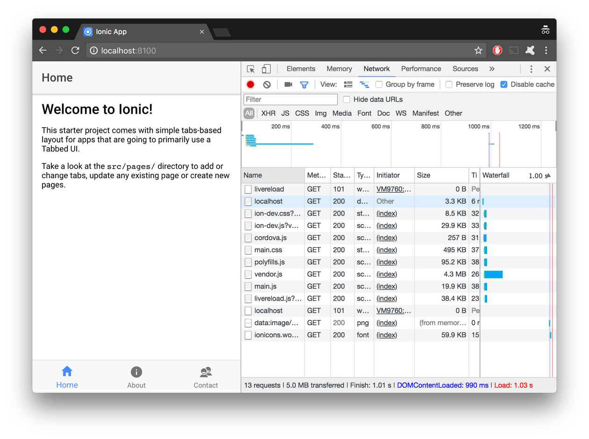Click the network Filter text field

290,99
